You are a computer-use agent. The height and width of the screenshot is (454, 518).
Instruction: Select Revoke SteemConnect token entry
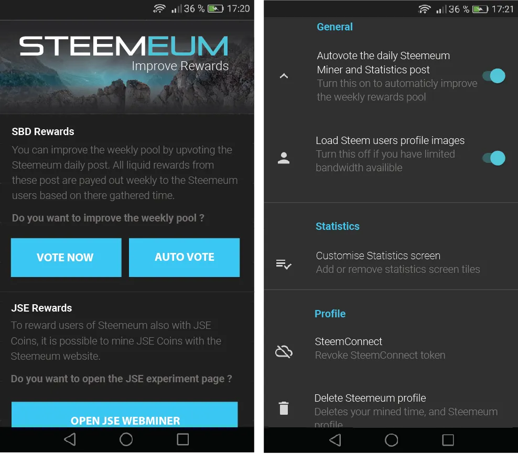click(x=391, y=348)
